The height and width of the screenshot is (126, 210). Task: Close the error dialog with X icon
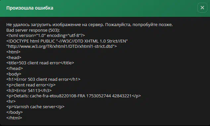202,8
